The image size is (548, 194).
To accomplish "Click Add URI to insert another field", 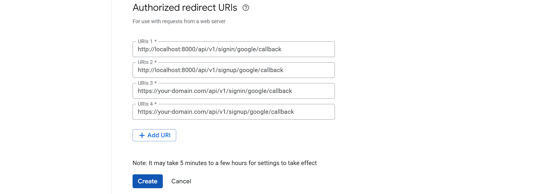I will (x=154, y=135).
